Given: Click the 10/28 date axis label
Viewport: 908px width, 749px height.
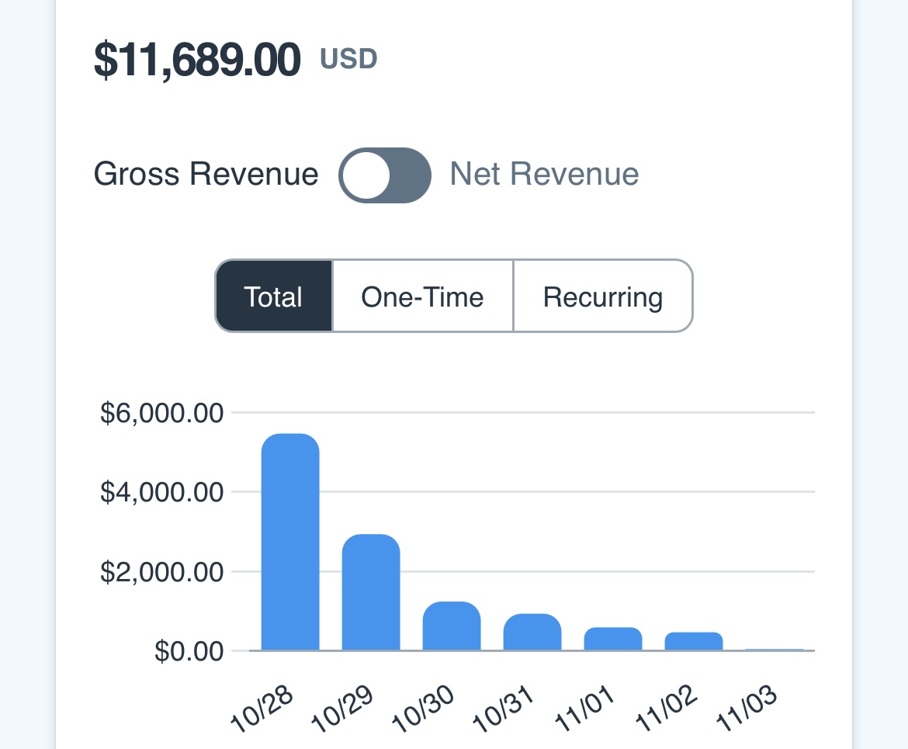Looking at the screenshot, I should coord(264,708).
